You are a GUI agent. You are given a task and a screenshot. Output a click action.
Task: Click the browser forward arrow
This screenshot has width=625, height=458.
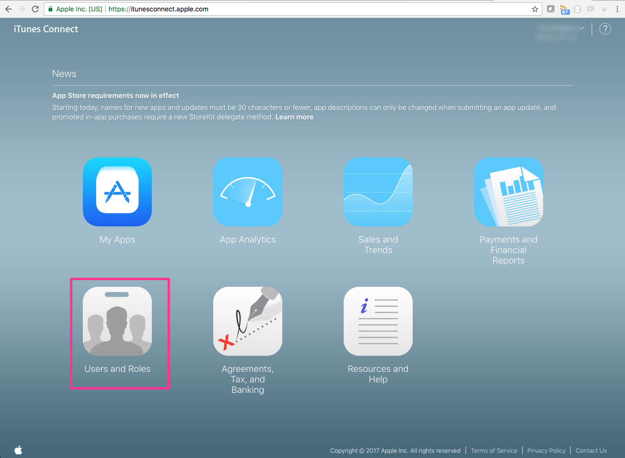coord(22,9)
